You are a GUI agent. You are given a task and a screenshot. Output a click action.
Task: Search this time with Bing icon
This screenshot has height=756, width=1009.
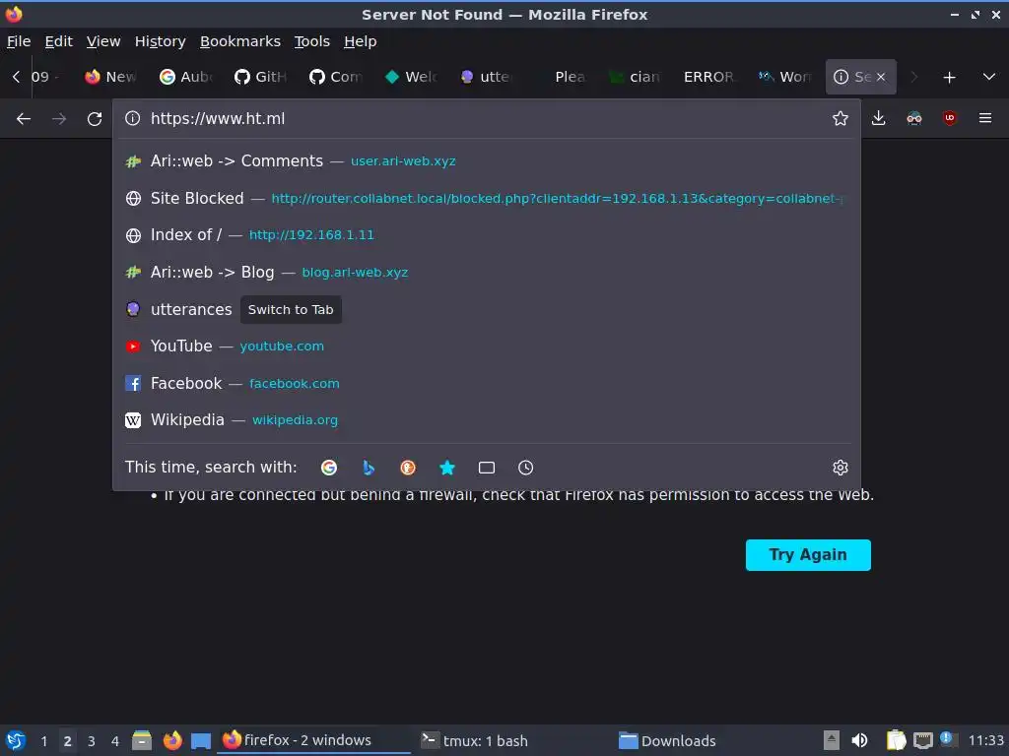tap(369, 468)
